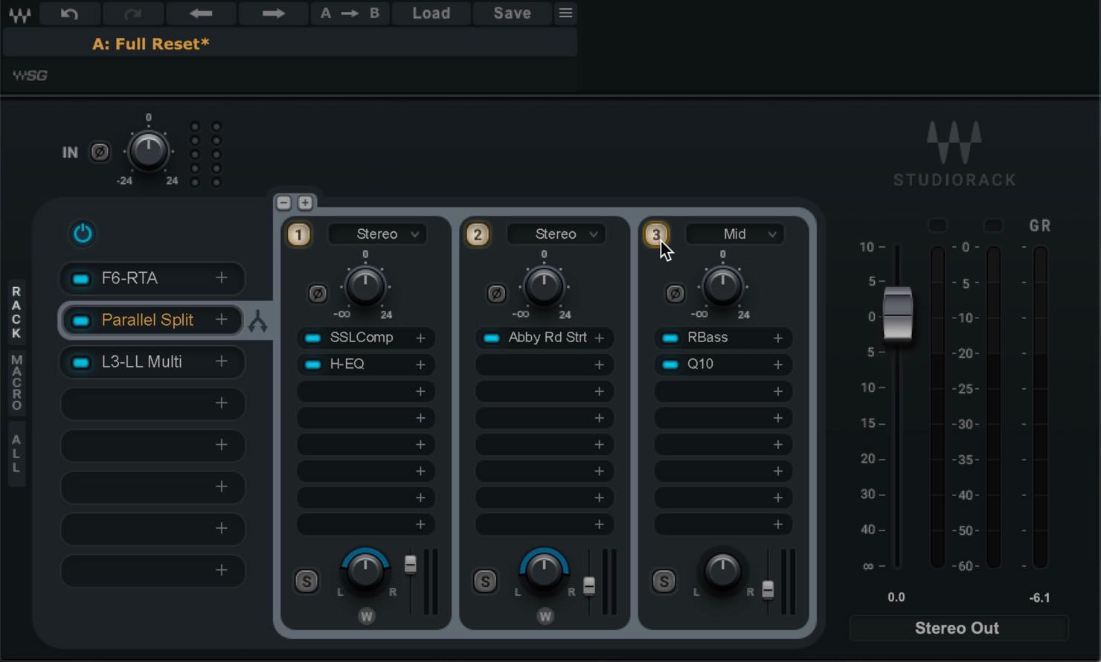The image size is (1101, 662).
Task: Click the WSG logo label
Action: click(30, 75)
